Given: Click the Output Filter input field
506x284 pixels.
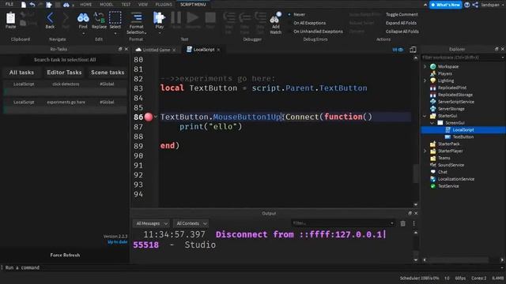Looking at the screenshot, I should coord(343,223).
